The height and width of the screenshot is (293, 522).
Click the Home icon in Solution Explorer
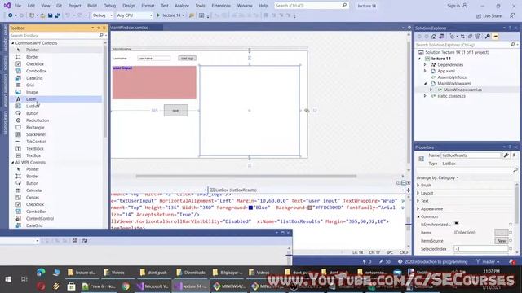(x=434, y=36)
